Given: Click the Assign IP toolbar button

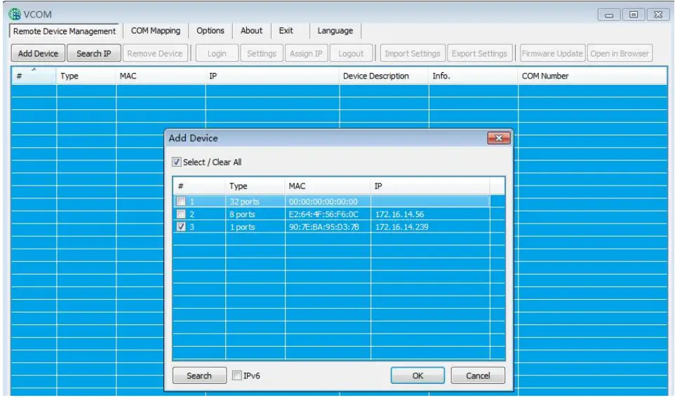Looking at the screenshot, I should point(306,53).
